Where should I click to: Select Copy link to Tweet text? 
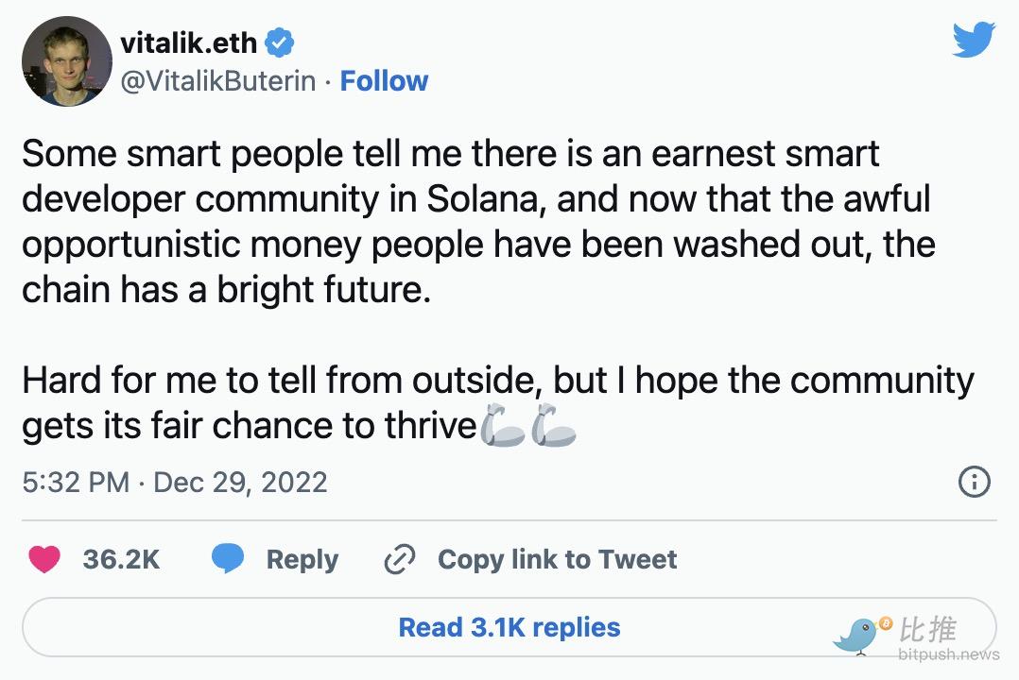[557, 559]
